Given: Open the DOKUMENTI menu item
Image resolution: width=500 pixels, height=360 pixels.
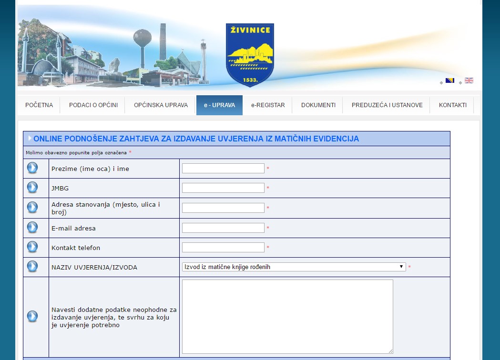Looking at the screenshot, I should click(318, 105).
